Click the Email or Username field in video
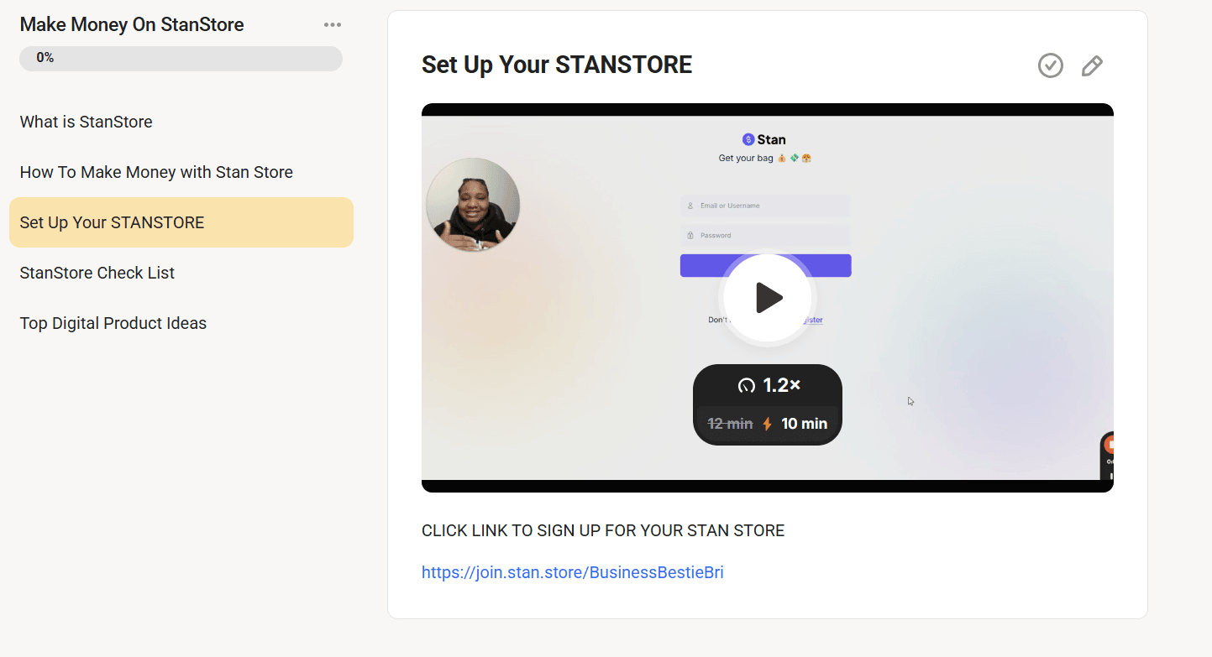Screen dimensions: 1212x657 [x=765, y=206]
